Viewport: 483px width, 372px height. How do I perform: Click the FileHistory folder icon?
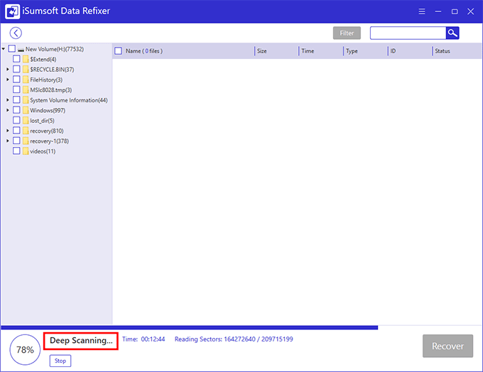26,80
